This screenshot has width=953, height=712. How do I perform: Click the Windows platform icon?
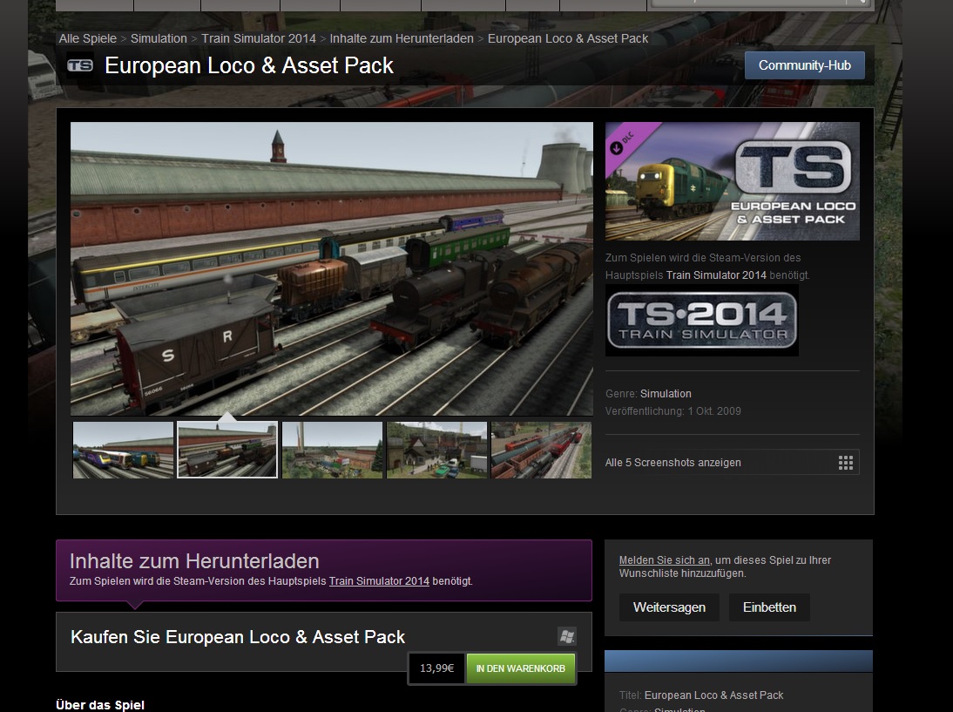pos(567,636)
